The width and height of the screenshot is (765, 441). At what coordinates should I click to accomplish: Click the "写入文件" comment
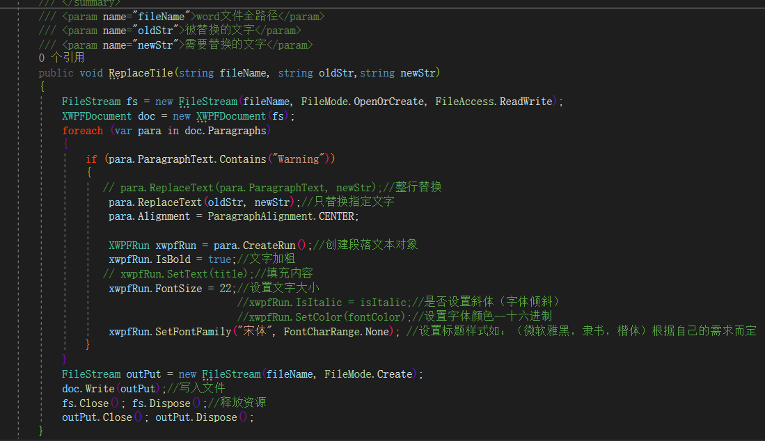(196, 388)
